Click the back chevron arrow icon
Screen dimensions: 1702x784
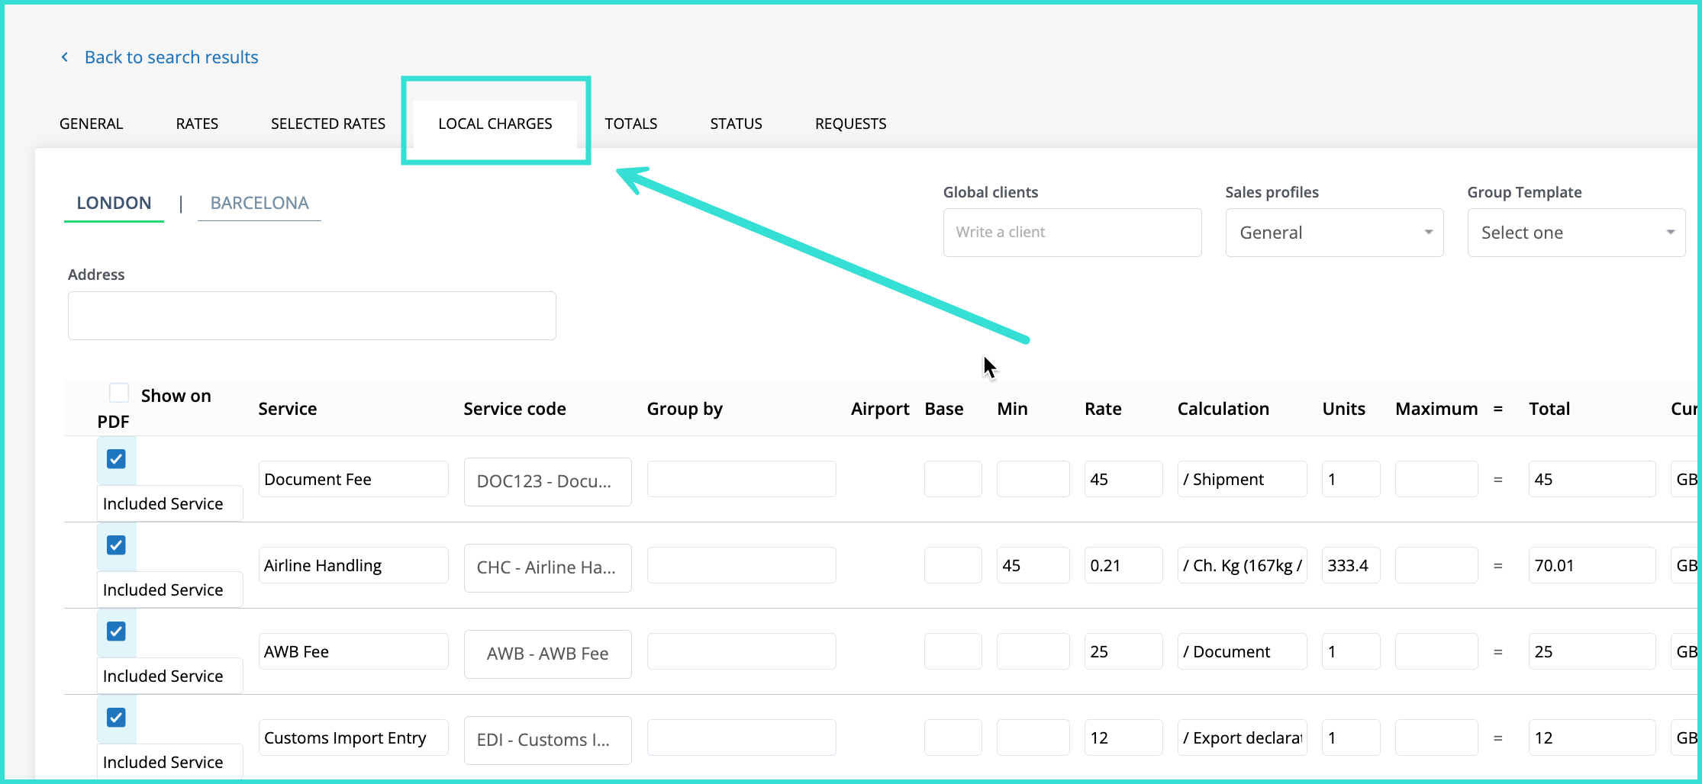tap(65, 57)
